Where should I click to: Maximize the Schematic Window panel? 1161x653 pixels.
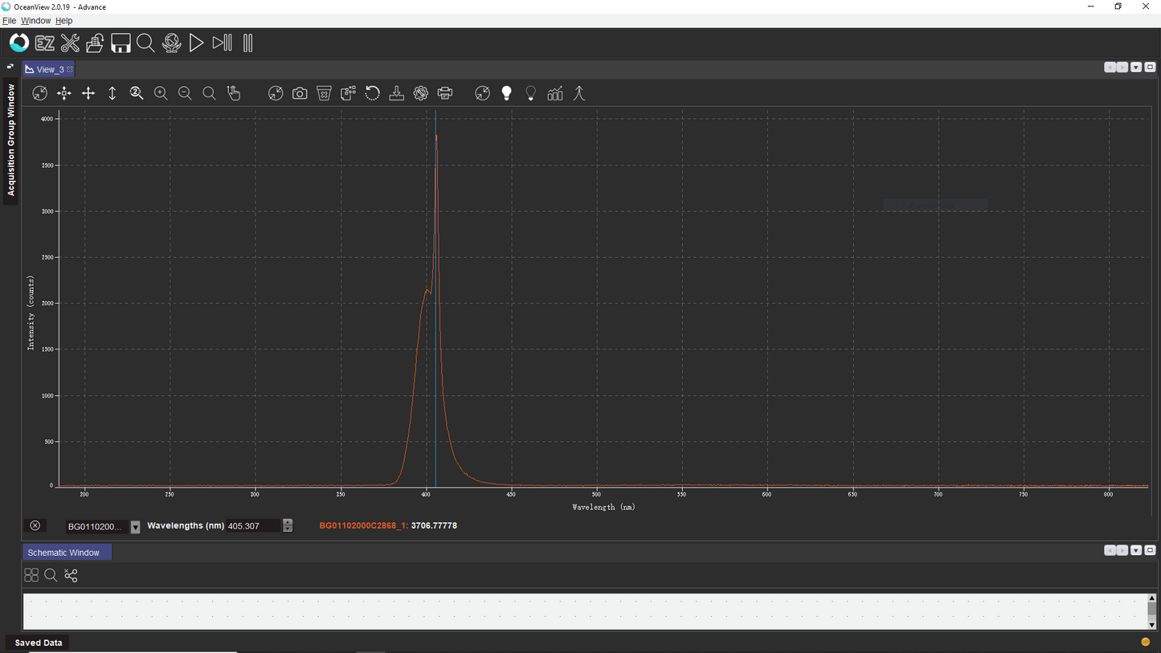(1150, 550)
